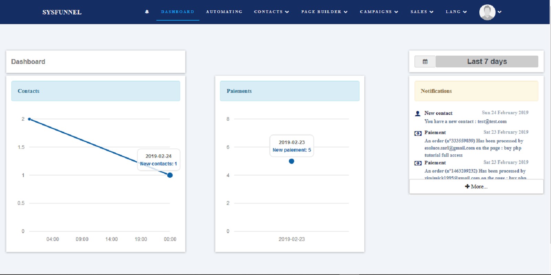Click the plus icon beside More
This screenshot has height=275, width=551.
coord(467,186)
